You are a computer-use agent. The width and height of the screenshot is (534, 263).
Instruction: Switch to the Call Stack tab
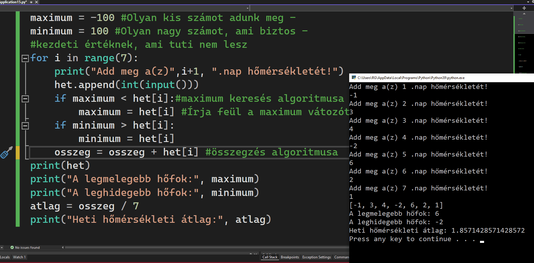tap(270, 257)
